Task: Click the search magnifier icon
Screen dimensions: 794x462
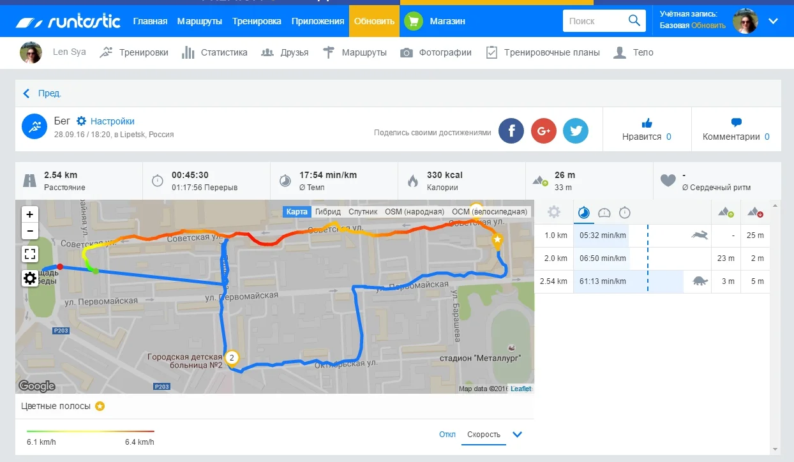Action: [x=634, y=20]
